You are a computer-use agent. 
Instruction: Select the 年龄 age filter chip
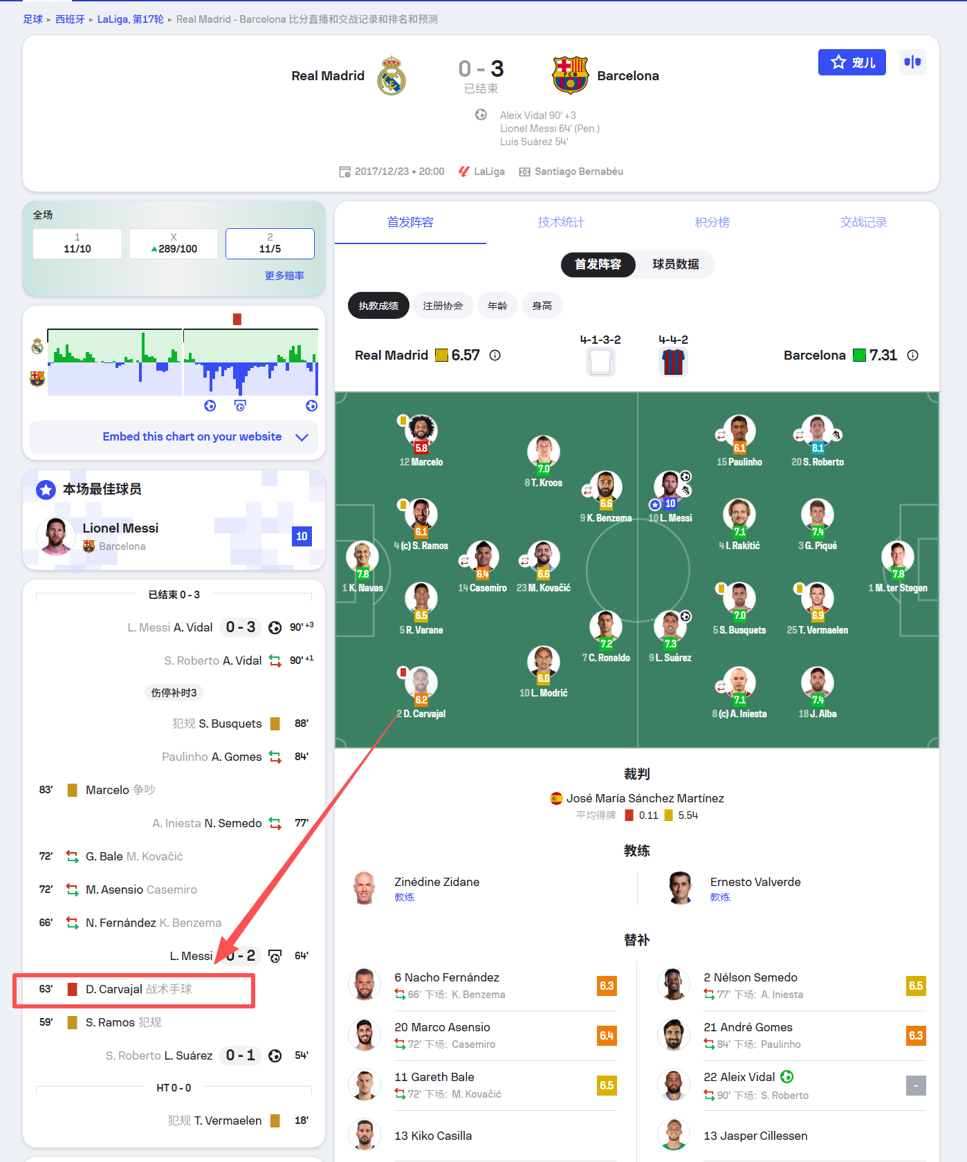pos(497,306)
